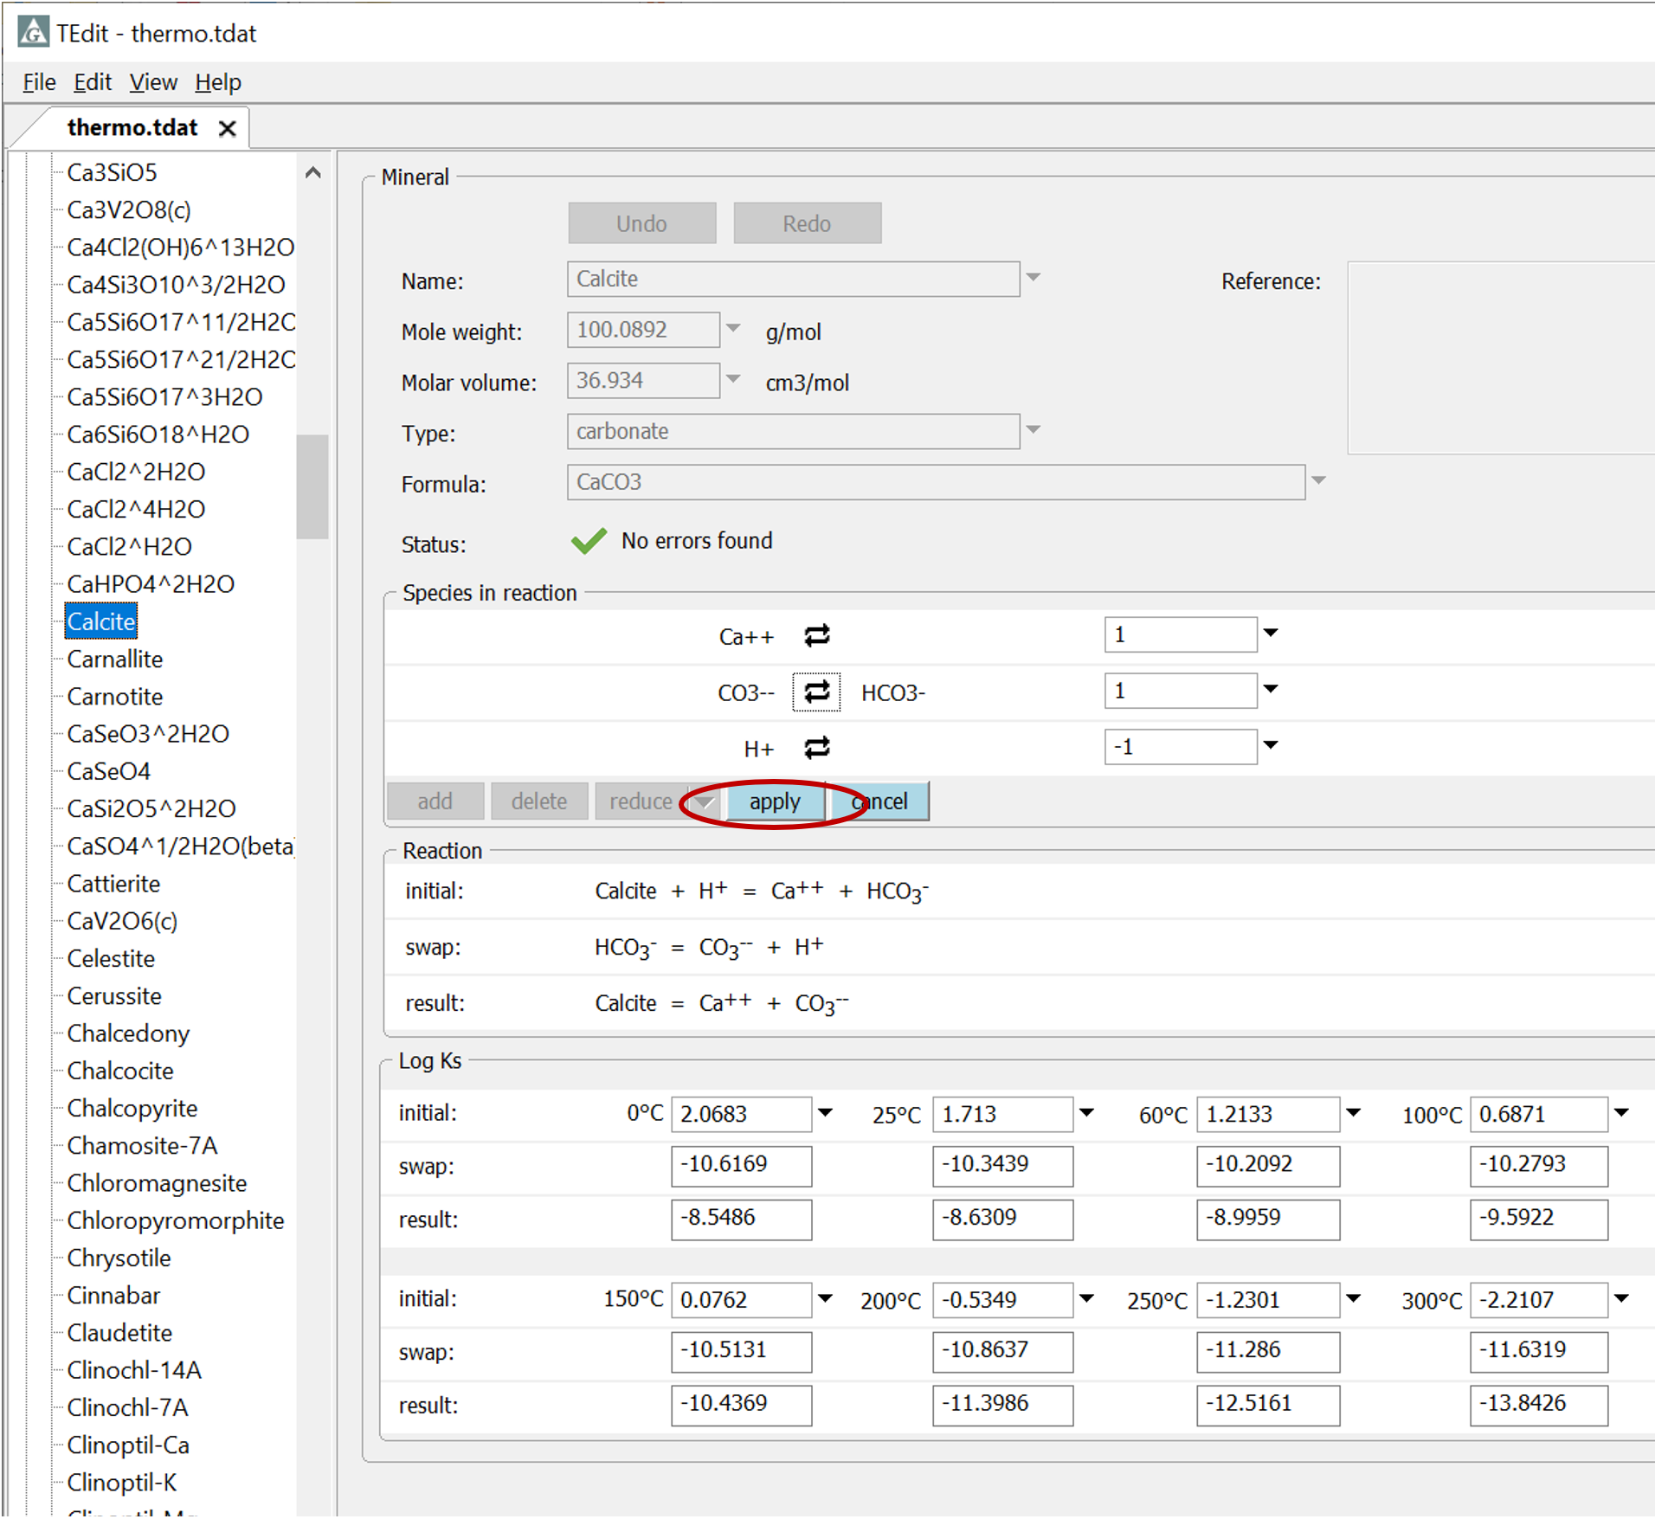This screenshot has width=1655, height=1519.
Task: Select Clinoptil-Ca in the mineral list
Action: coord(128,1445)
